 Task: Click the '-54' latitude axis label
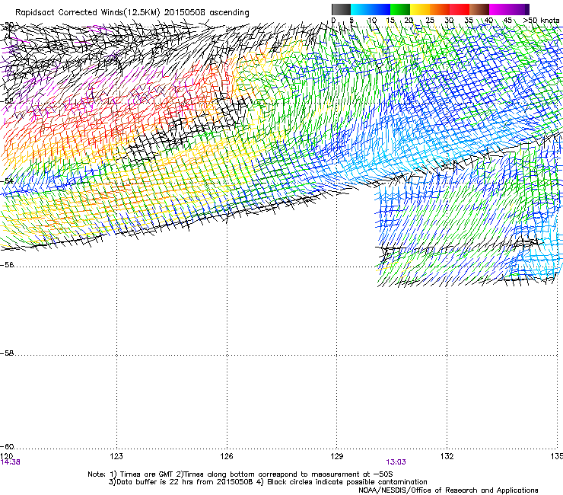click(x=7, y=180)
